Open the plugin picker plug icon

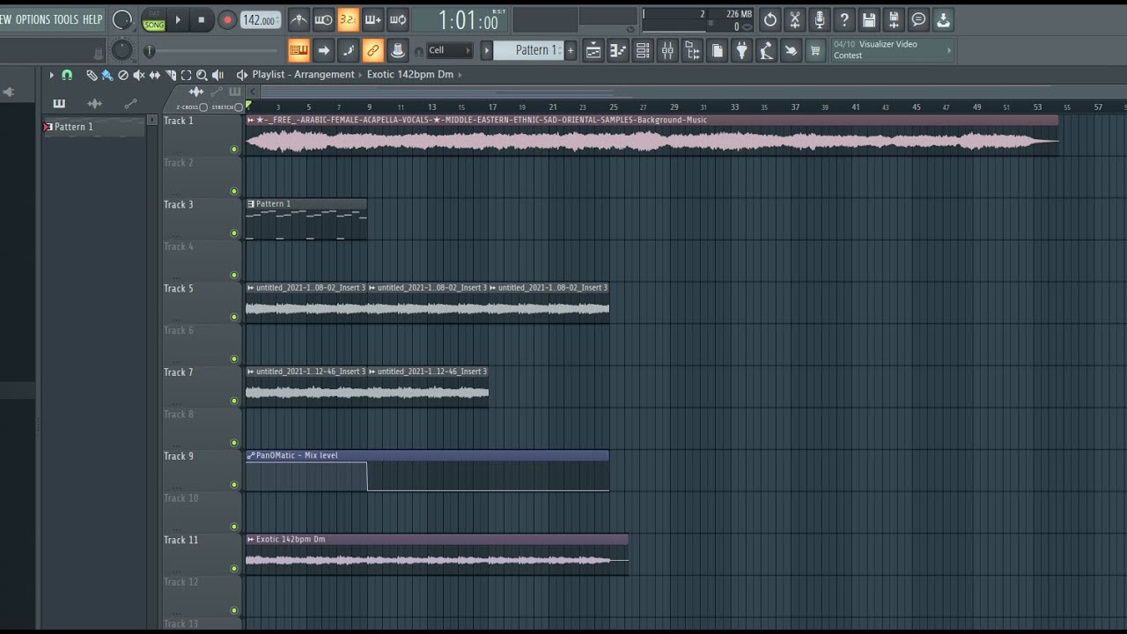tap(741, 51)
